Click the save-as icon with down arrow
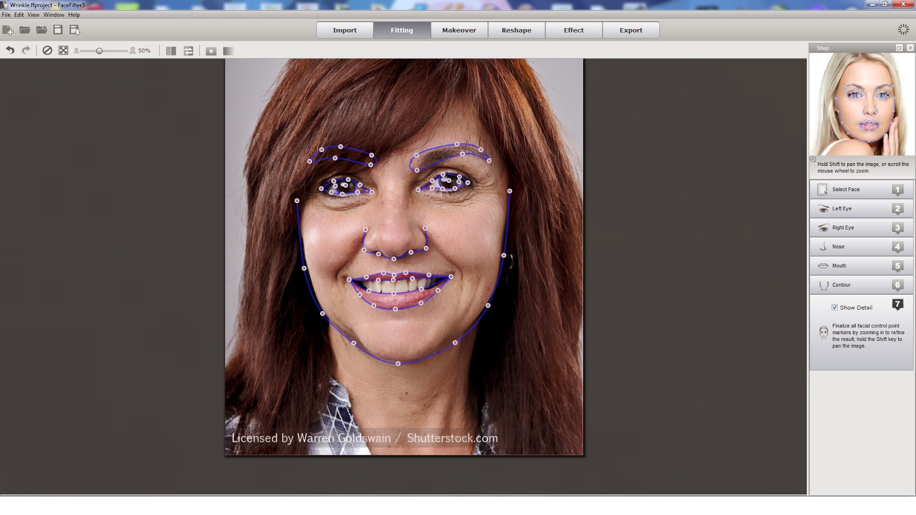916x515 pixels. pos(74,30)
